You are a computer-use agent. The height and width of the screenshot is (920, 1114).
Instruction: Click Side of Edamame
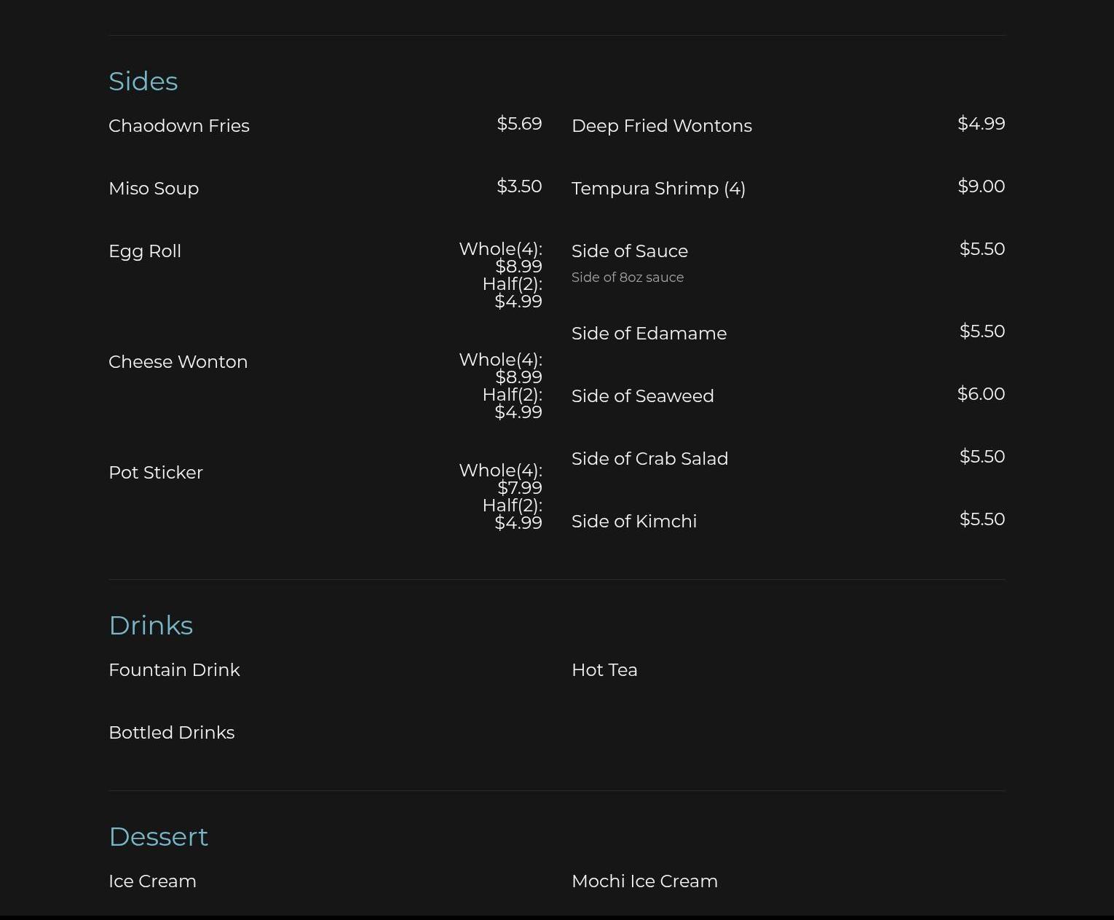click(649, 334)
